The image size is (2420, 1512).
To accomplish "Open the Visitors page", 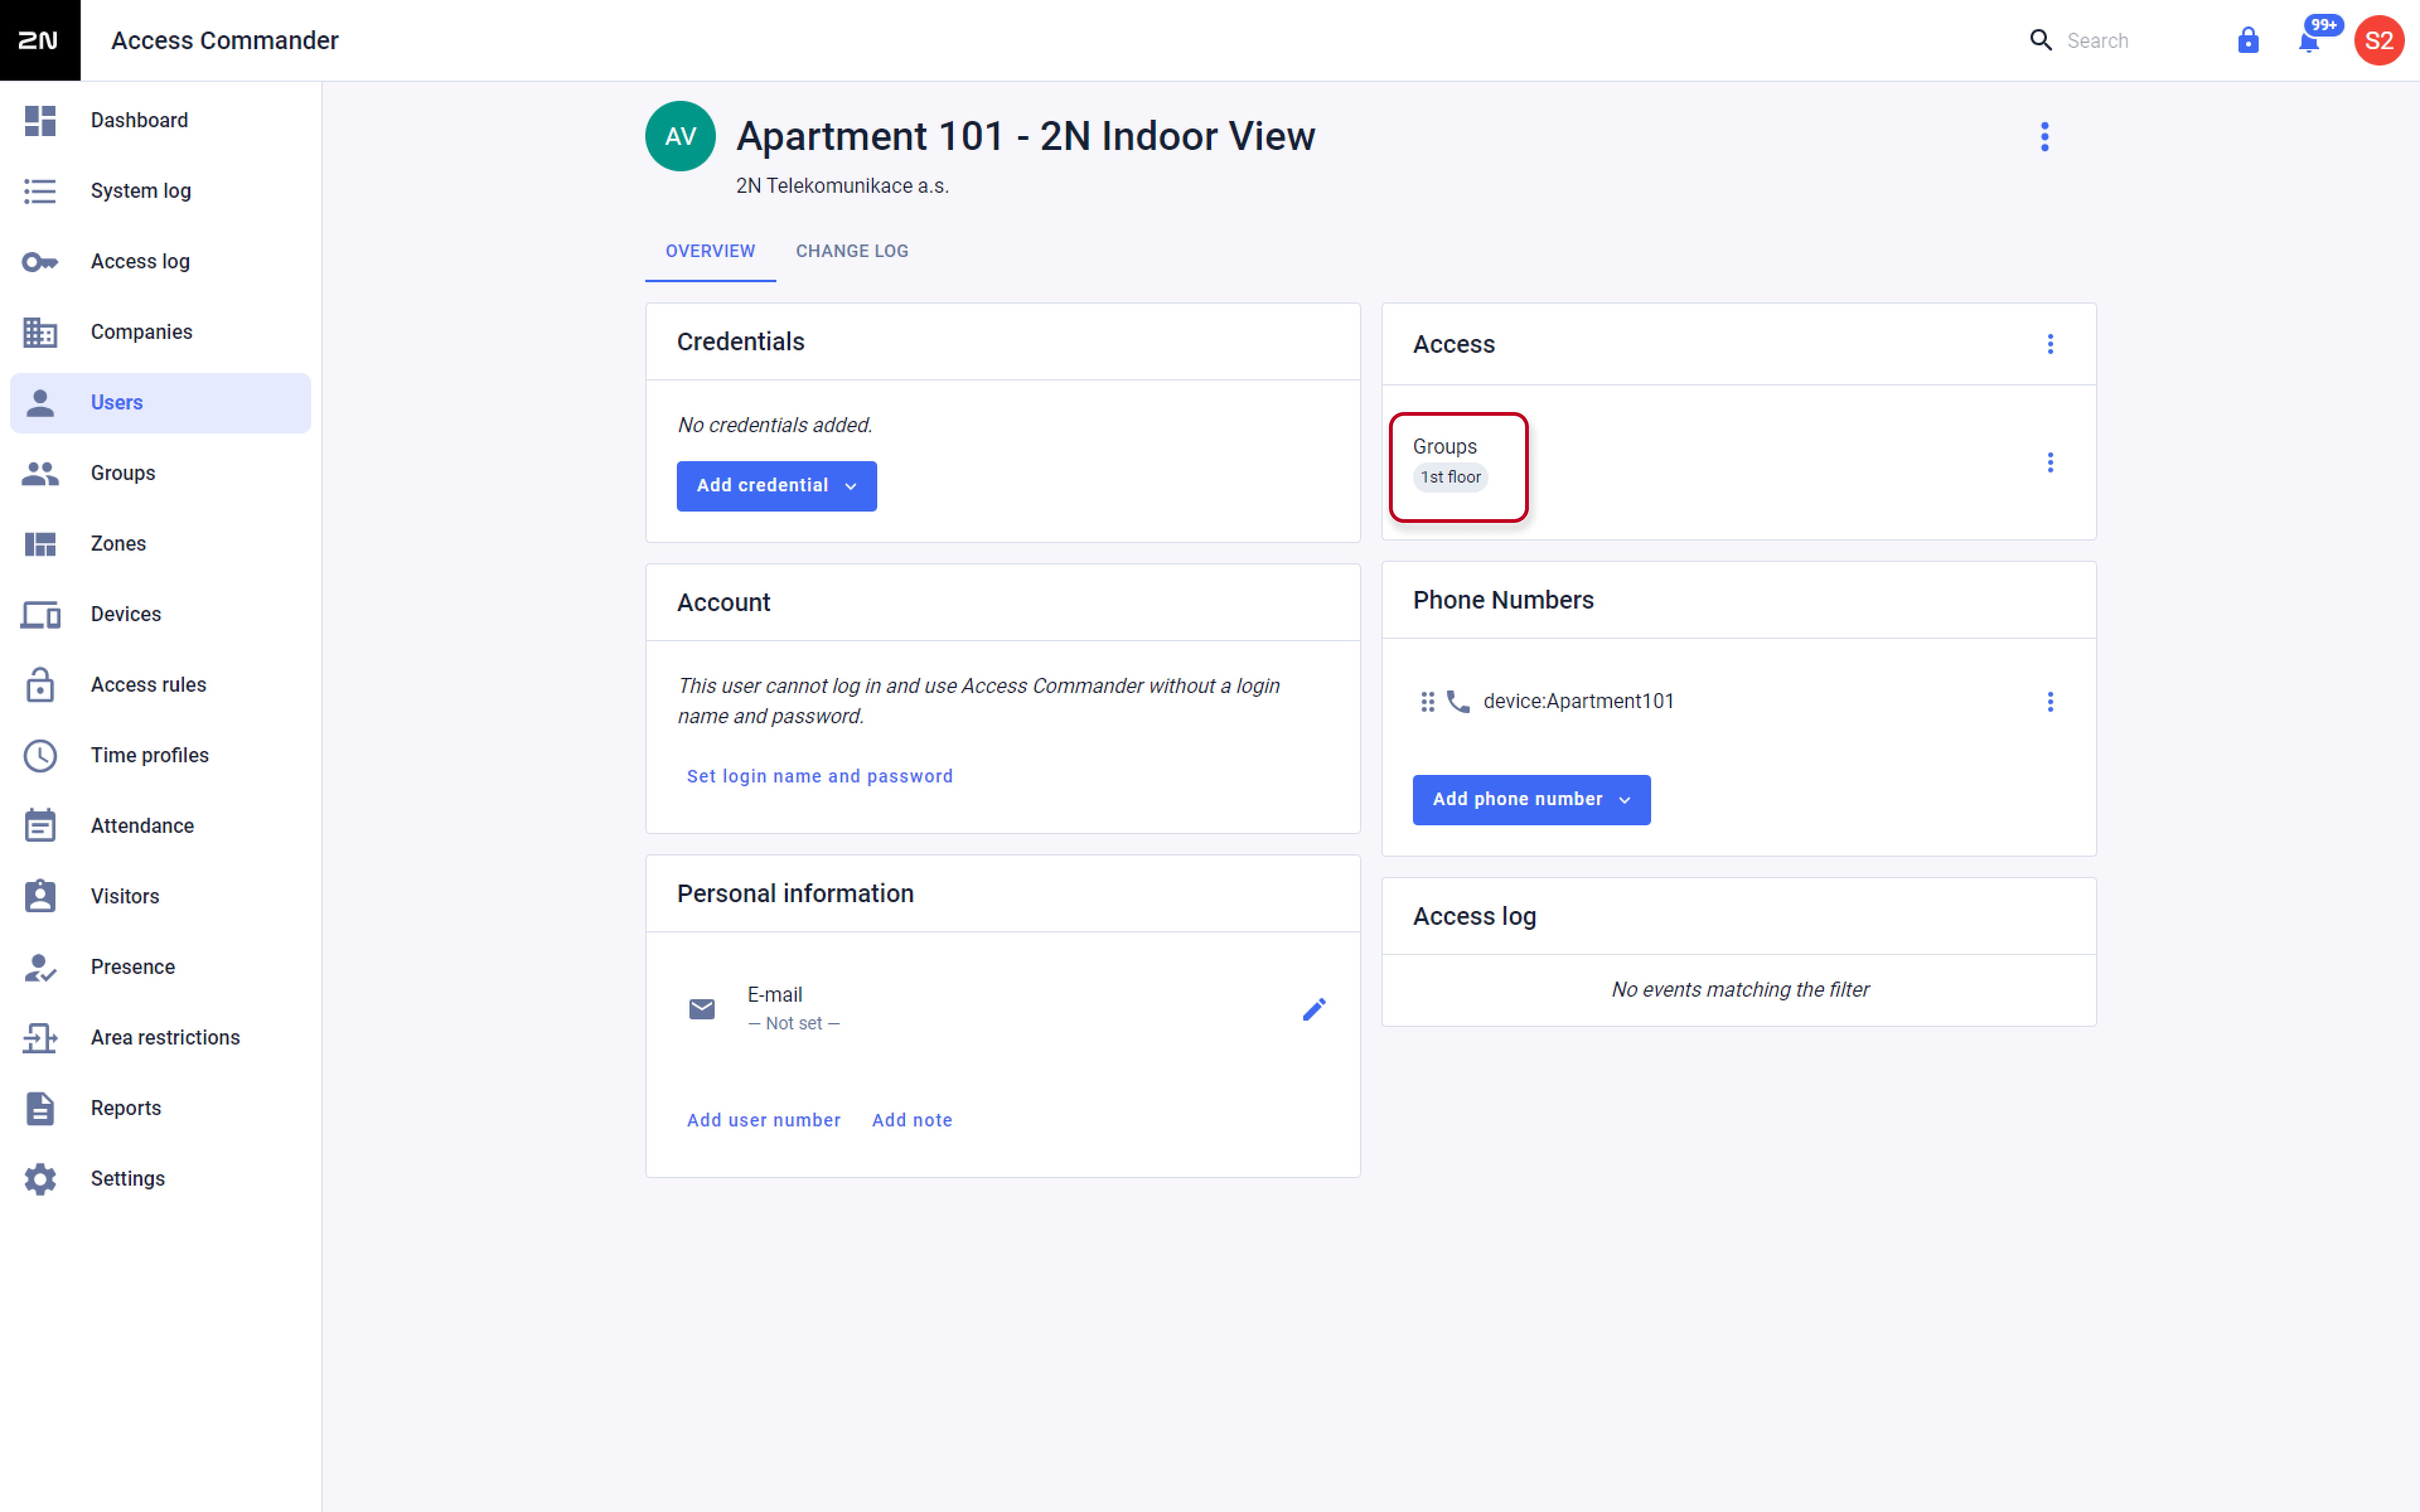I will tap(160, 896).
